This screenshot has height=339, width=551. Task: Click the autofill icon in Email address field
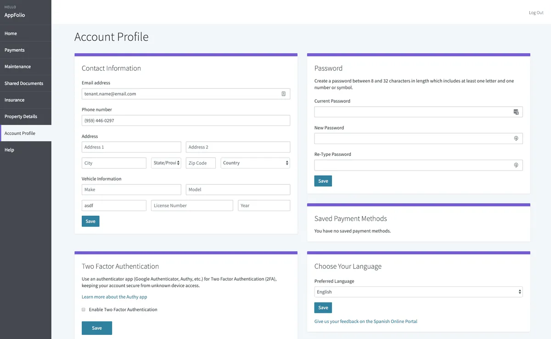[x=283, y=94]
